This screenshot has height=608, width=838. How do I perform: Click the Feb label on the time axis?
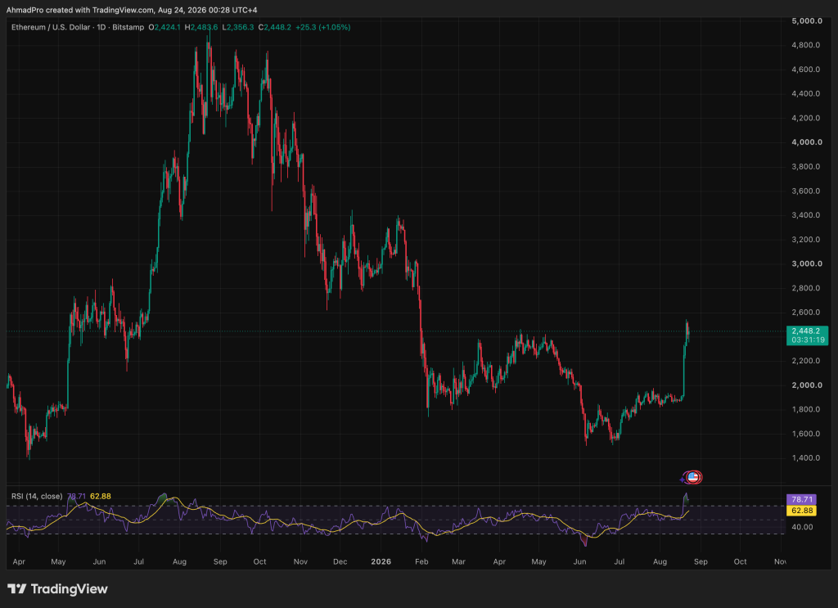tap(421, 561)
